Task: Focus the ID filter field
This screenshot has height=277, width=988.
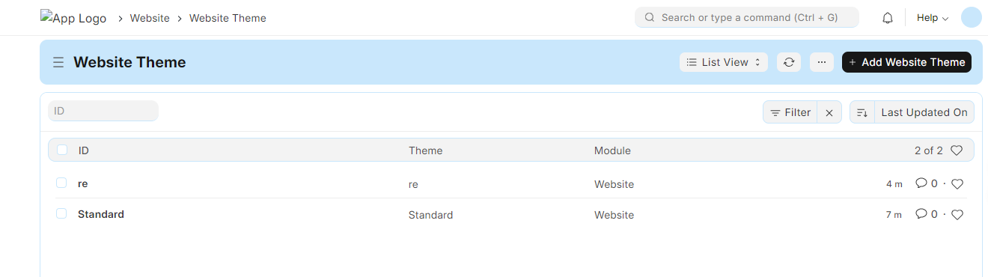Action: click(x=103, y=111)
